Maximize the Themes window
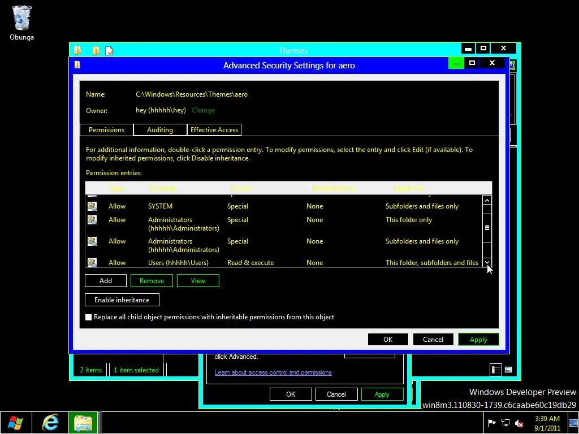This screenshot has width=579, height=434. pos(483,48)
